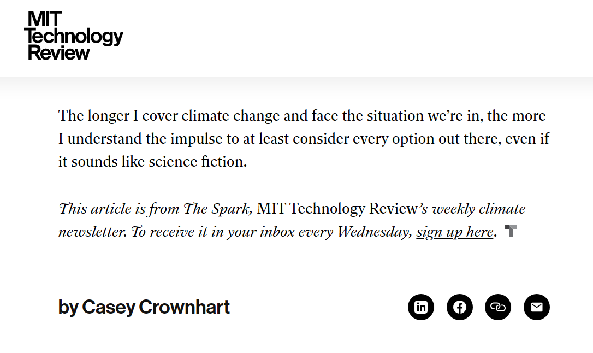Click the gray T end-of-article mark
This screenshot has height=353, width=593.
pyautogui.click(x=511, y=231)
